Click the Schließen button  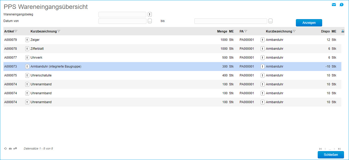331,155
